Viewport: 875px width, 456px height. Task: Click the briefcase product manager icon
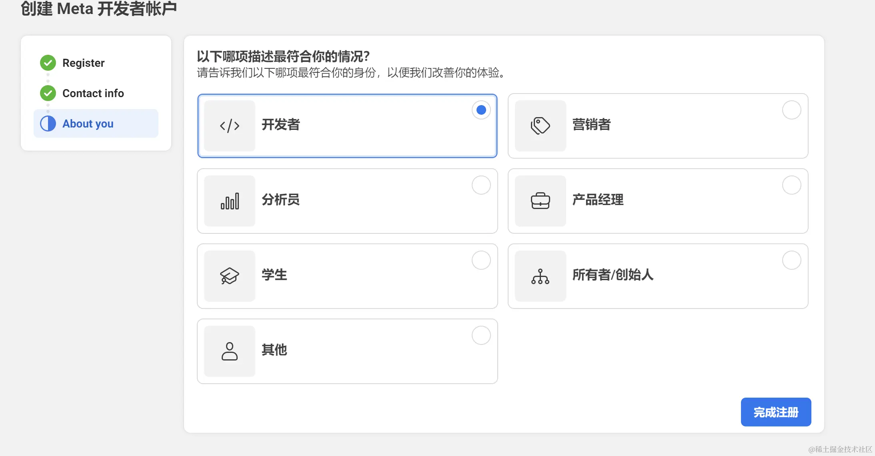click(540, 201)
